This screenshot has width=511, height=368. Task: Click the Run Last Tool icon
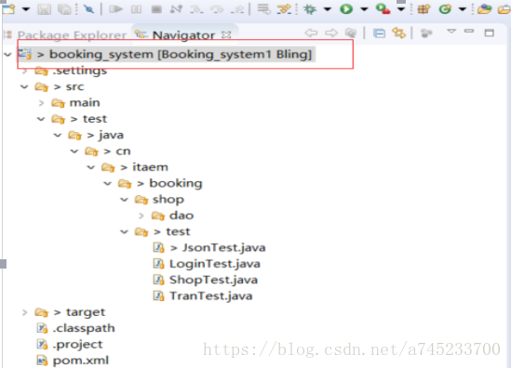(x=383, y=8)
